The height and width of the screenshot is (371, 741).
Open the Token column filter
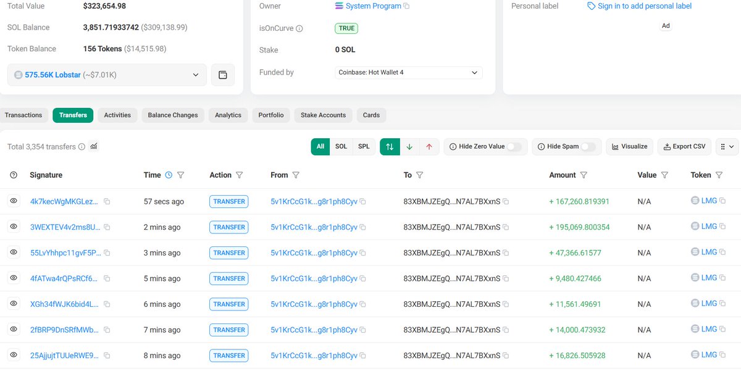coord(719,175)
